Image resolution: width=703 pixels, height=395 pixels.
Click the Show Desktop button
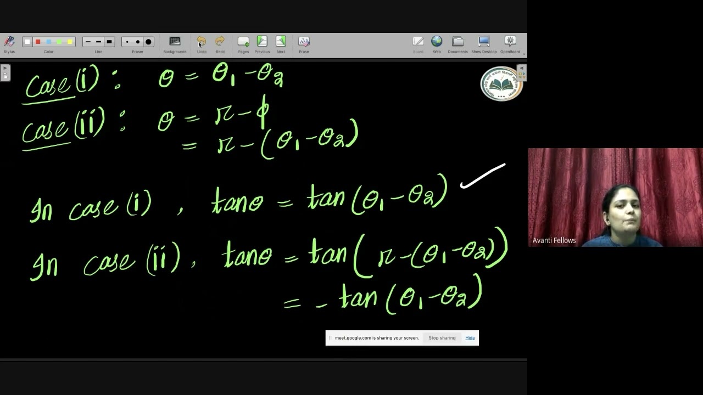click(484, 44)
